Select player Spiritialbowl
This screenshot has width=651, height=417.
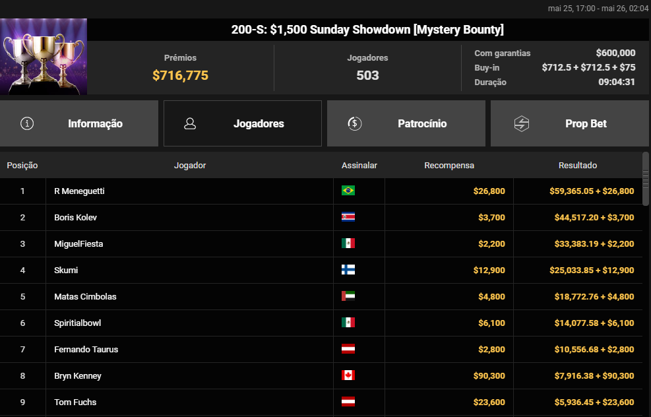pos(78,323)
